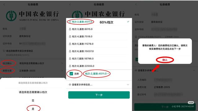Click 证件类型 居民身份证 in left screen
The image size is (198, 111).
(33, 36)
